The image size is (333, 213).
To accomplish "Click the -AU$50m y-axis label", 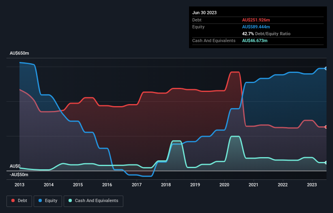I will pos(19,175).
